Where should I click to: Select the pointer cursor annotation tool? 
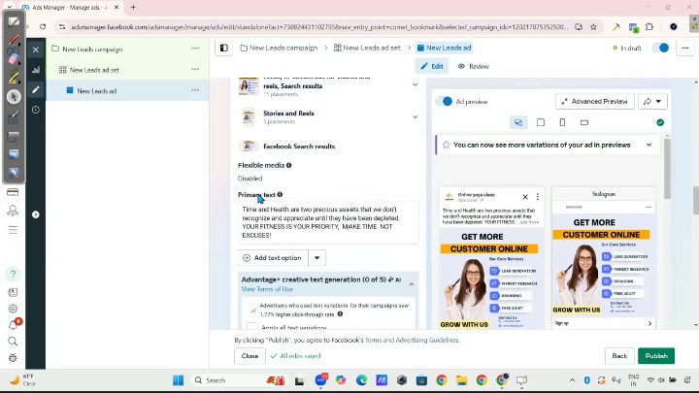tap(14, 96)
